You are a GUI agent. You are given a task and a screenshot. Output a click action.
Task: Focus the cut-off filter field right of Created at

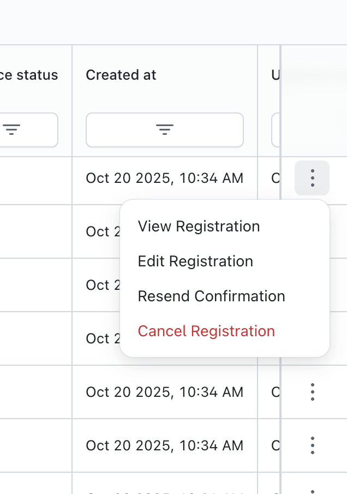[276, 129]
